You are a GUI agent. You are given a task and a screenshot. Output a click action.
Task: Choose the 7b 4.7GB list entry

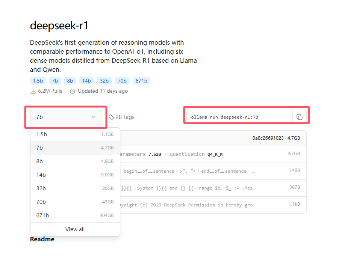[75, 148]
